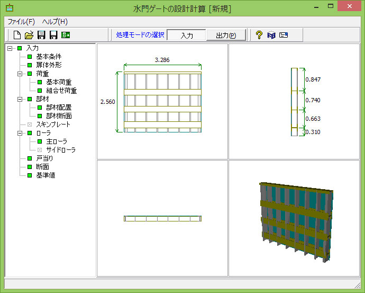
Task: Click the 処理モードの選択 label
Action: pyautogui.click(x=140, y=35)
